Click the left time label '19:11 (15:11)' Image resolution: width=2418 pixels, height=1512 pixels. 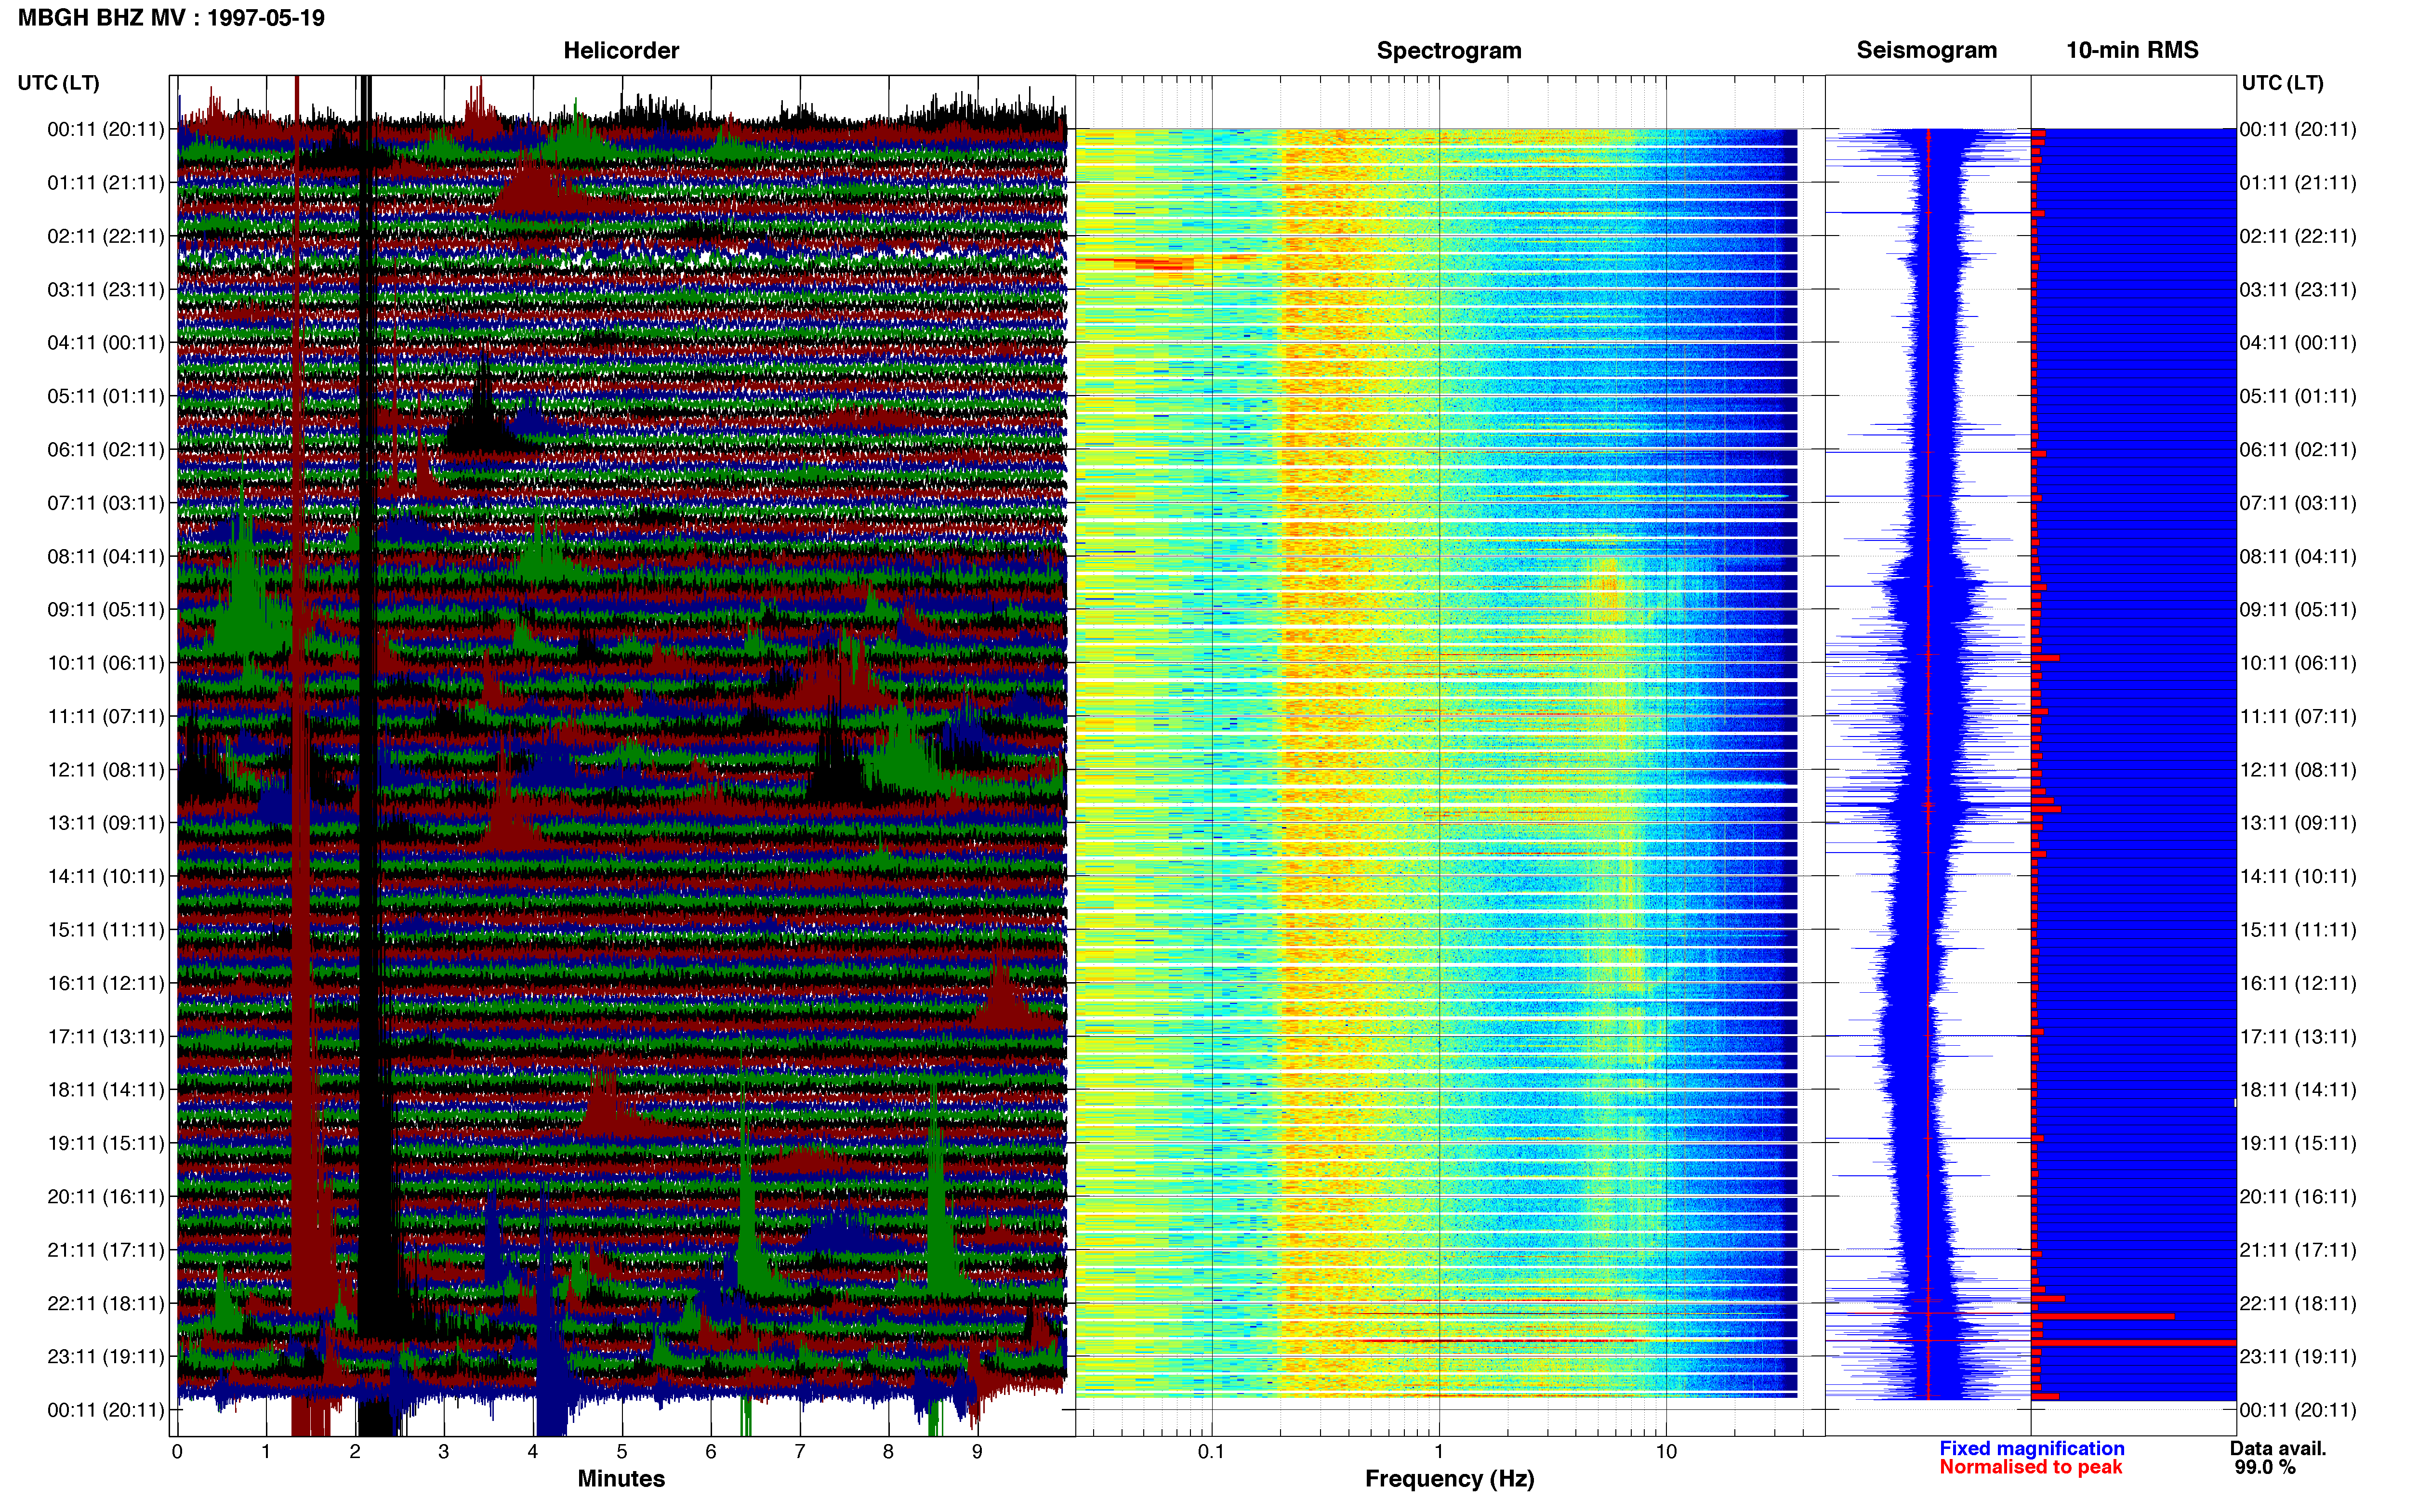click(106, 1143)
